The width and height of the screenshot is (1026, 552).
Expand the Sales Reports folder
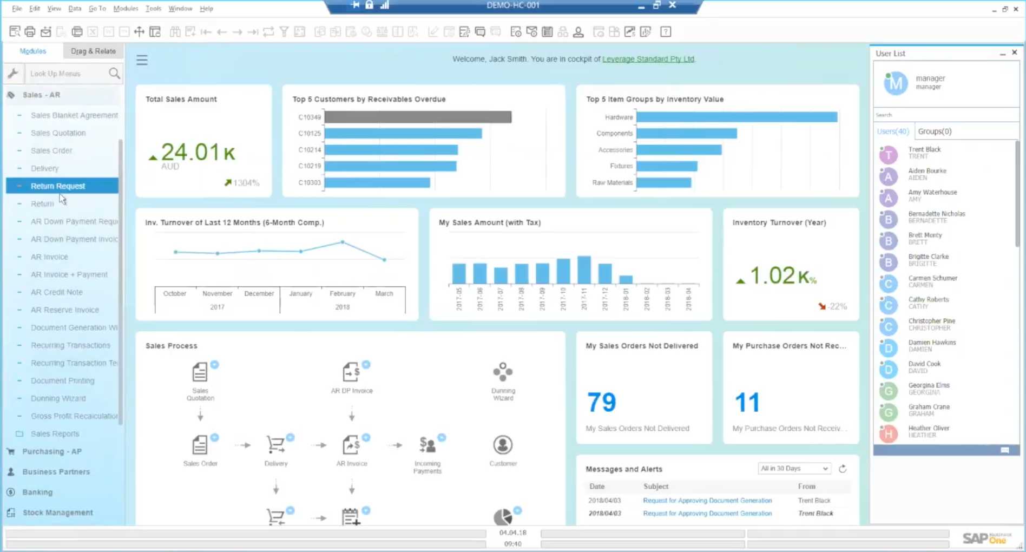tap(55, 433)
